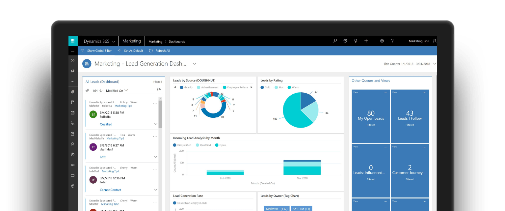This screenshot has width=505, height=211.
Task: Click the search magnifier icon in top bar
Action: point(335,41)
